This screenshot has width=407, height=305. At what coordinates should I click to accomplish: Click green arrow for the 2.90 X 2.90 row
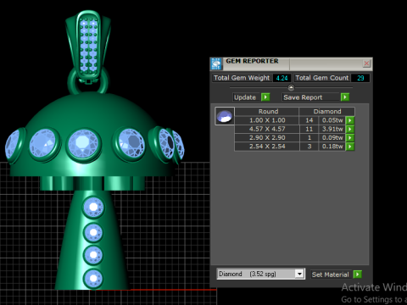point(350,138)
